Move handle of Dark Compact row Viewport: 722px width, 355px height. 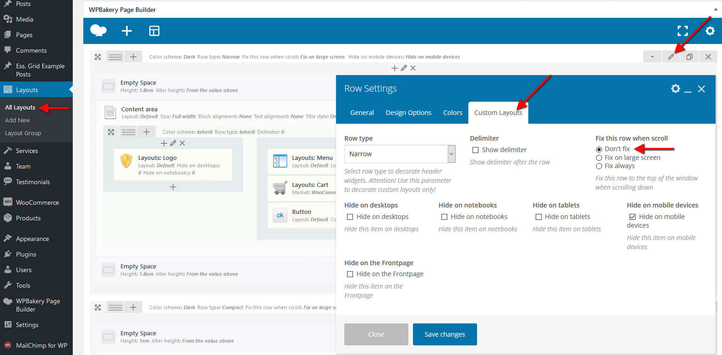tap(98, 307)
